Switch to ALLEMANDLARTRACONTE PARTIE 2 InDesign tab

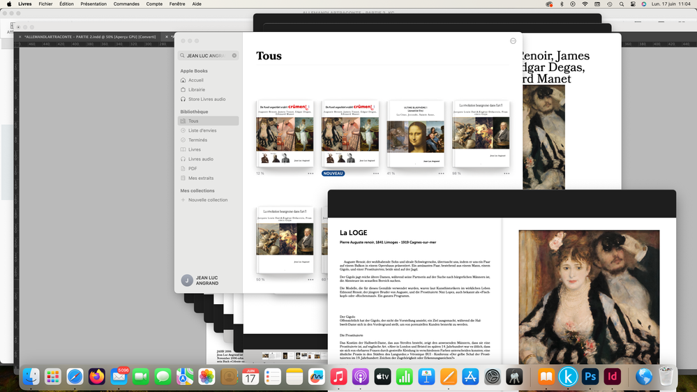(x=90, y=37)
